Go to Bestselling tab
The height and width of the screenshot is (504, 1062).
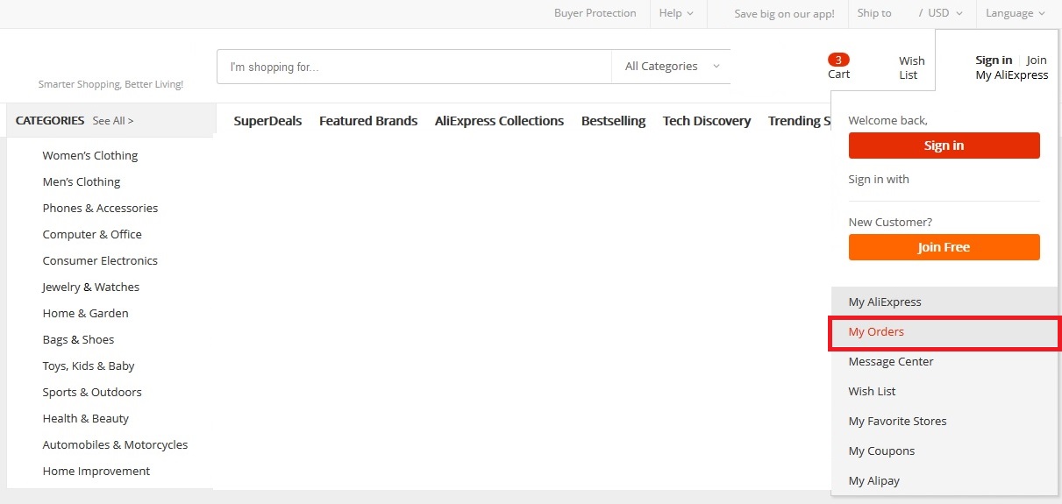[613, 121]
